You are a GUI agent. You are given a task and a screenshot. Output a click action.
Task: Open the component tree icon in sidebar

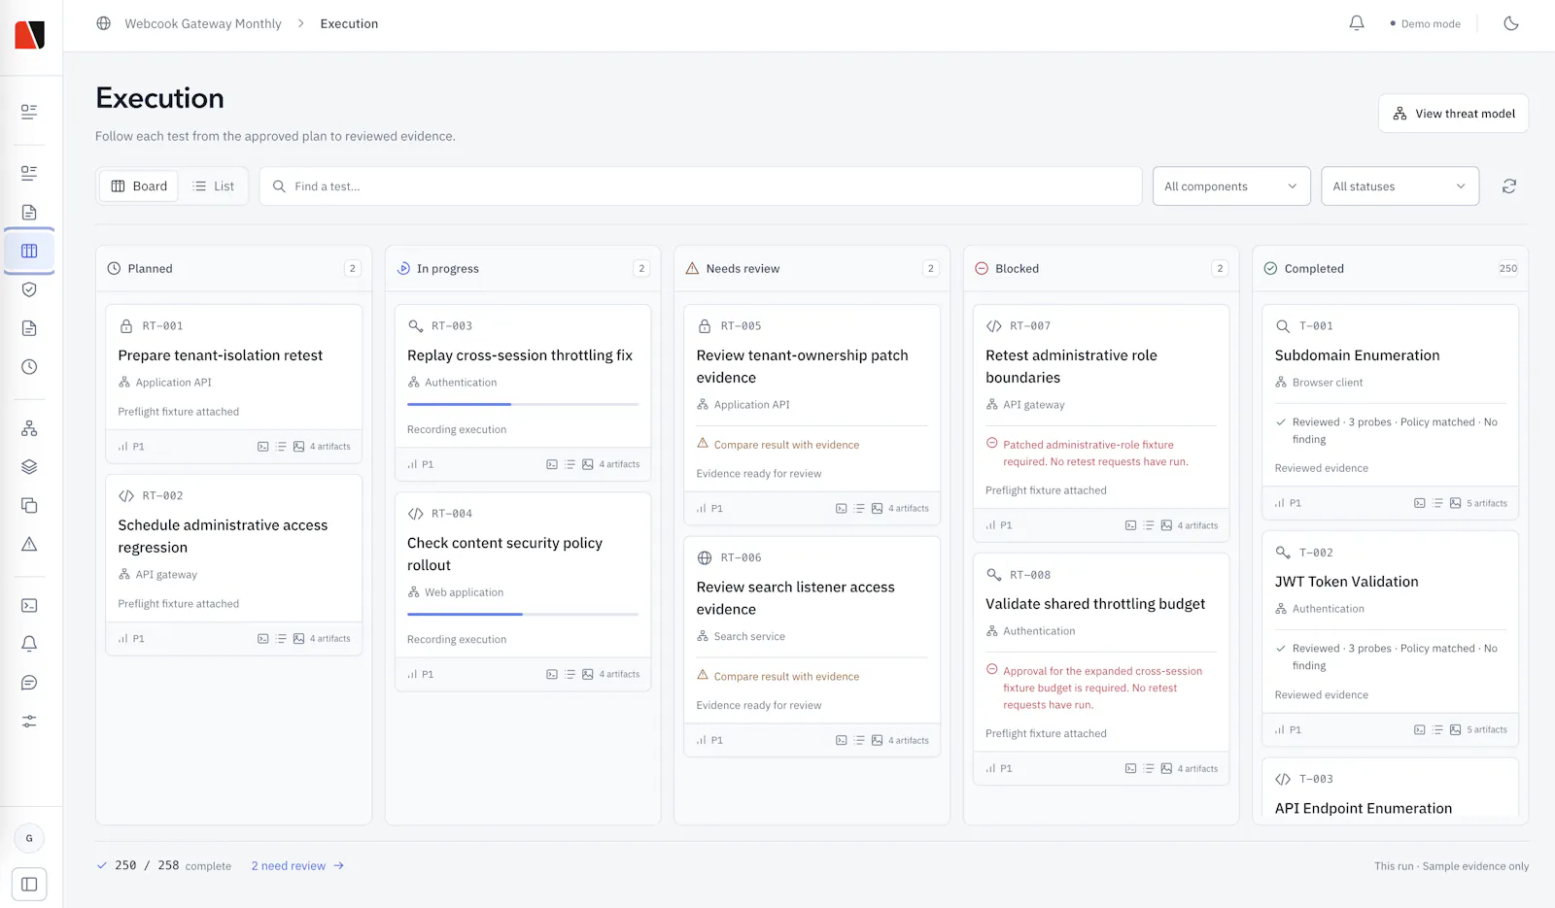point(29,428)
